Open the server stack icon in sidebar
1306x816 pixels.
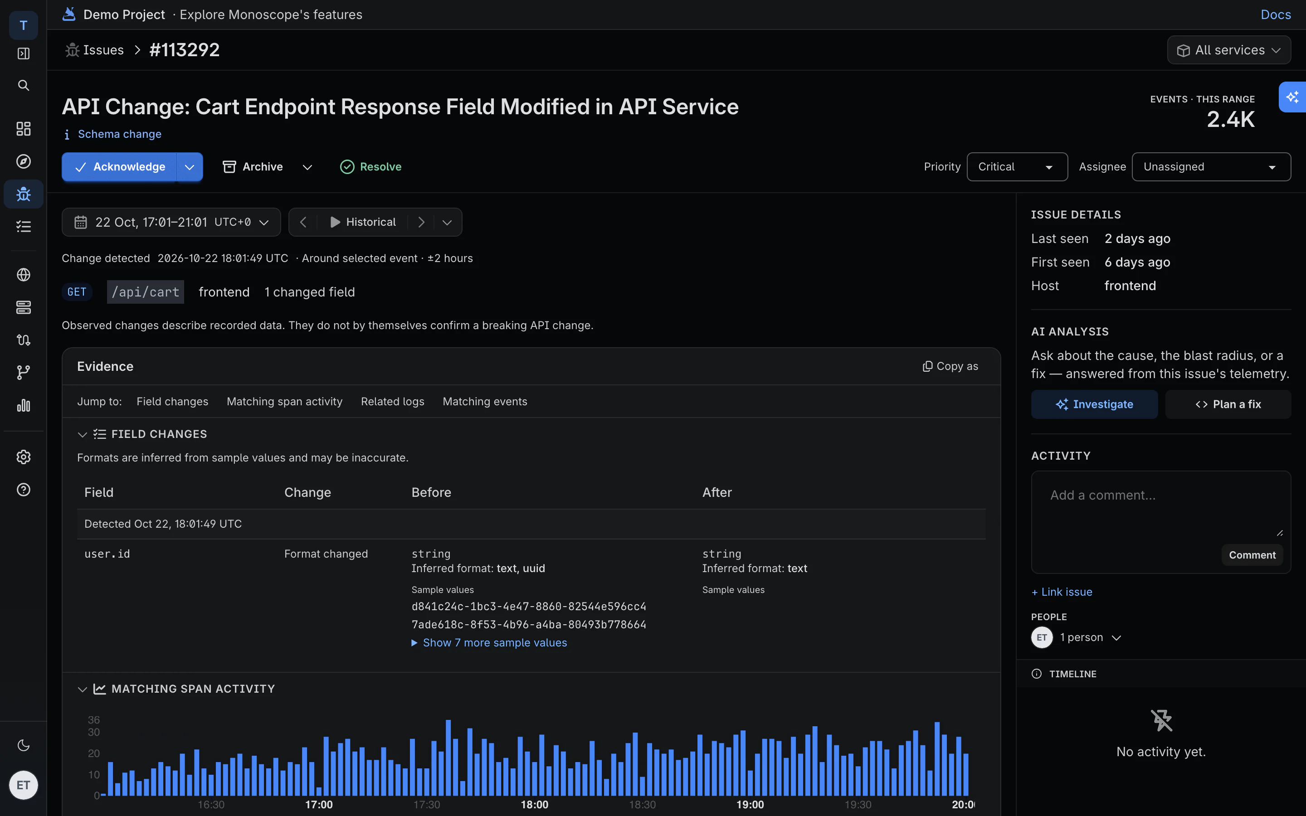[23, 307]
